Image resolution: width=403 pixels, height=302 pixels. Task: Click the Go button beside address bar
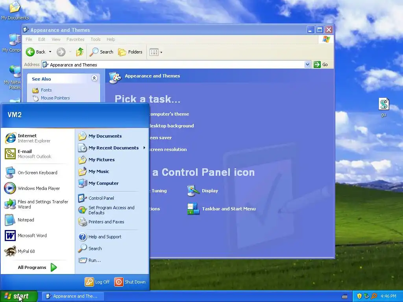click(321, 64)
